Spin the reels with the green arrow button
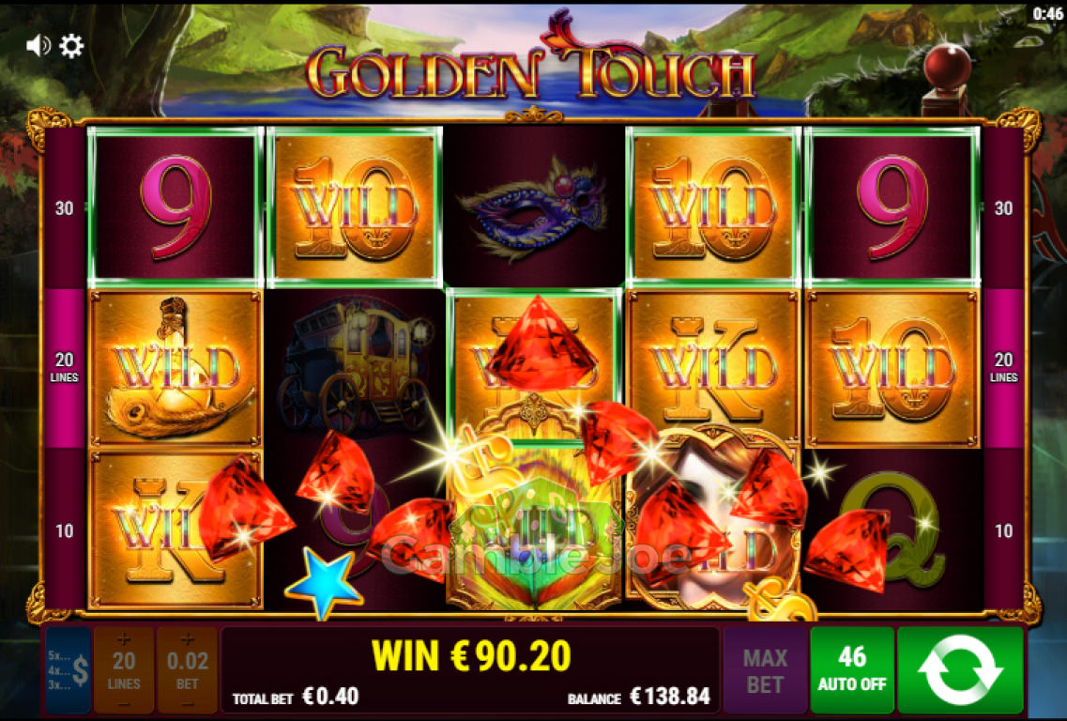This screenshot has height=721, width=1067. (960, 670)
